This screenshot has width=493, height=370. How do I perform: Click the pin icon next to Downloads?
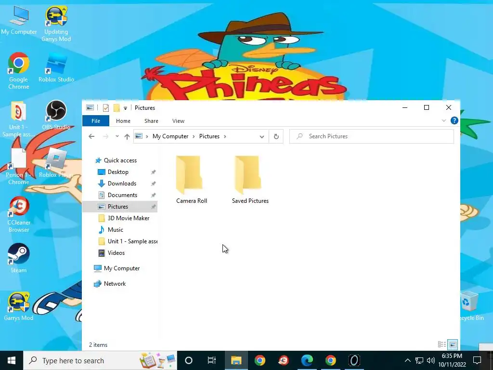click(153, 184)
